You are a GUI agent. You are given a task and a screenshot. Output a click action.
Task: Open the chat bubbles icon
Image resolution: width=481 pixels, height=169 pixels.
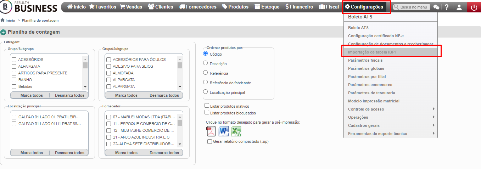tap(436, 7)
